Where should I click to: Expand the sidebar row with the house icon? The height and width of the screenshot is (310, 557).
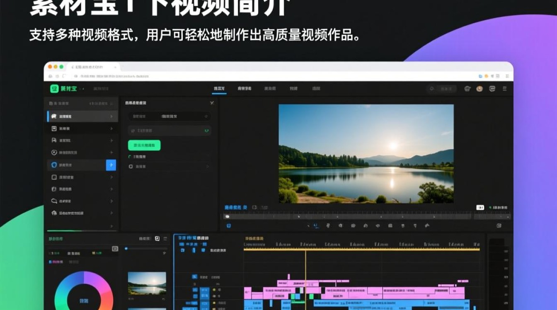(x=111, y=213)
